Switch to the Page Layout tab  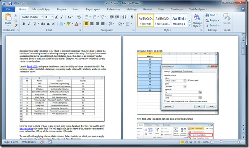tap(93, 9)
